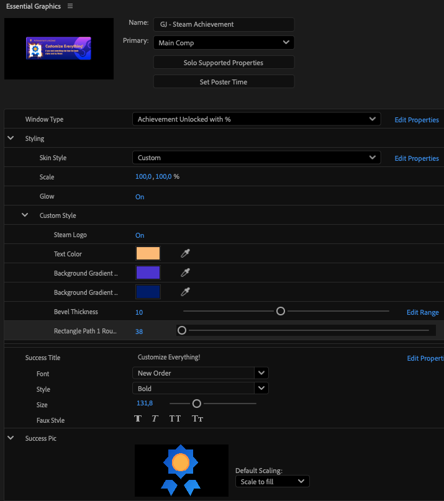
Task: Open the Skin Style Custom dropdown
Action: 256,158
